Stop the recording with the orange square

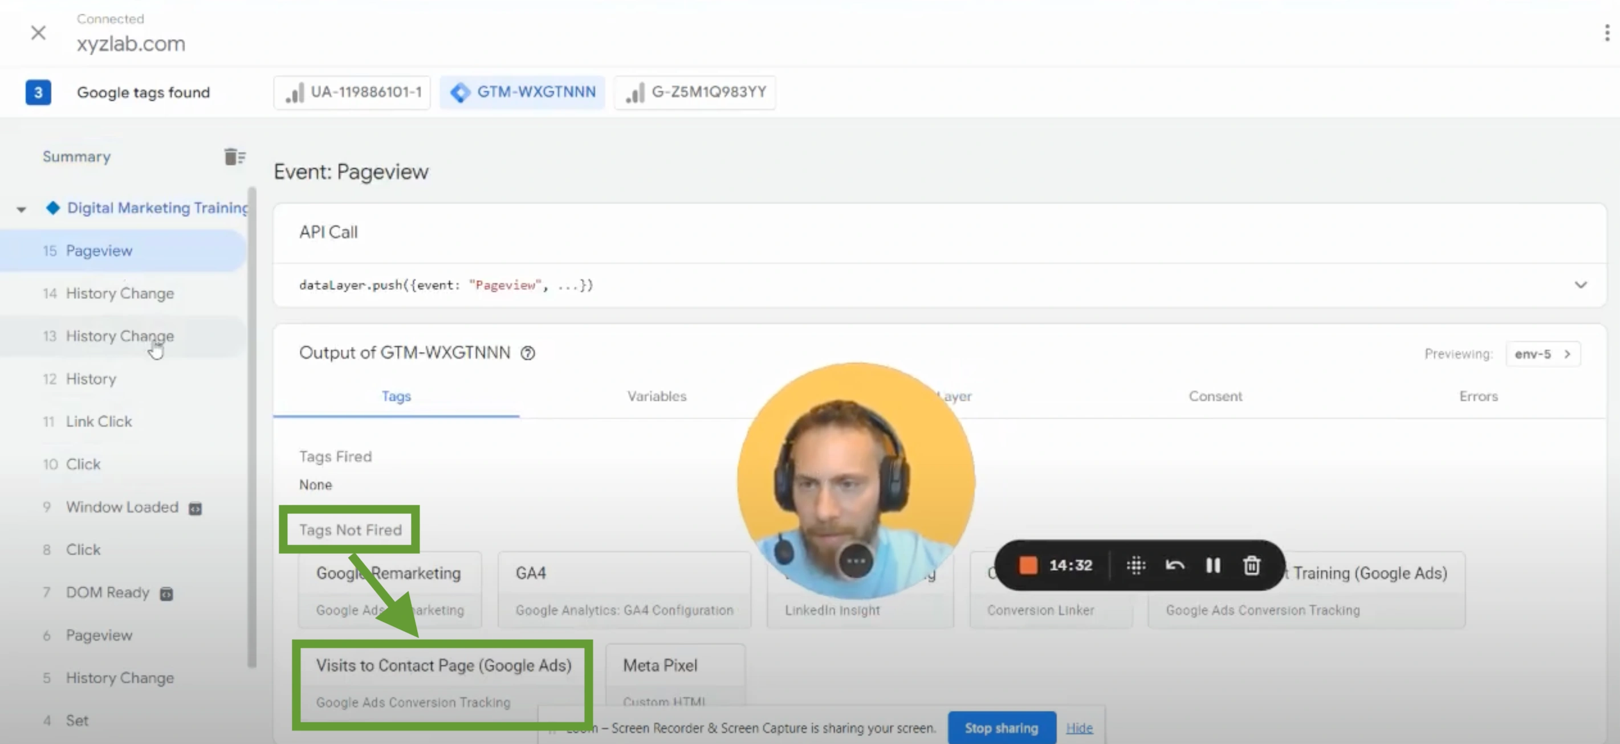point(1028,566)
